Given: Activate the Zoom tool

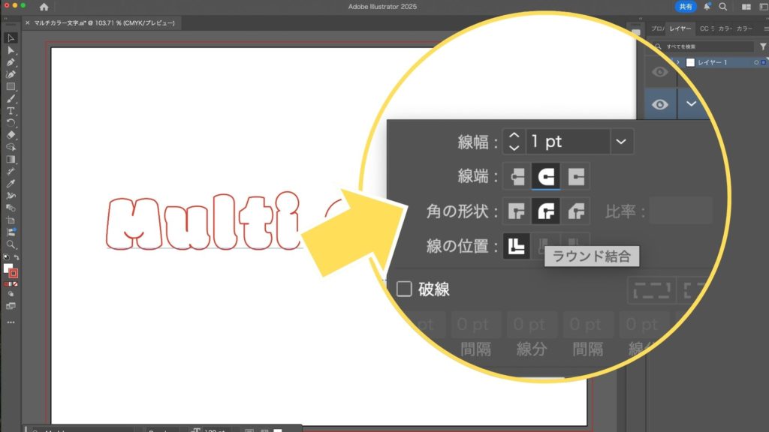Looking at the screenshot, I should tap(11, 244).
